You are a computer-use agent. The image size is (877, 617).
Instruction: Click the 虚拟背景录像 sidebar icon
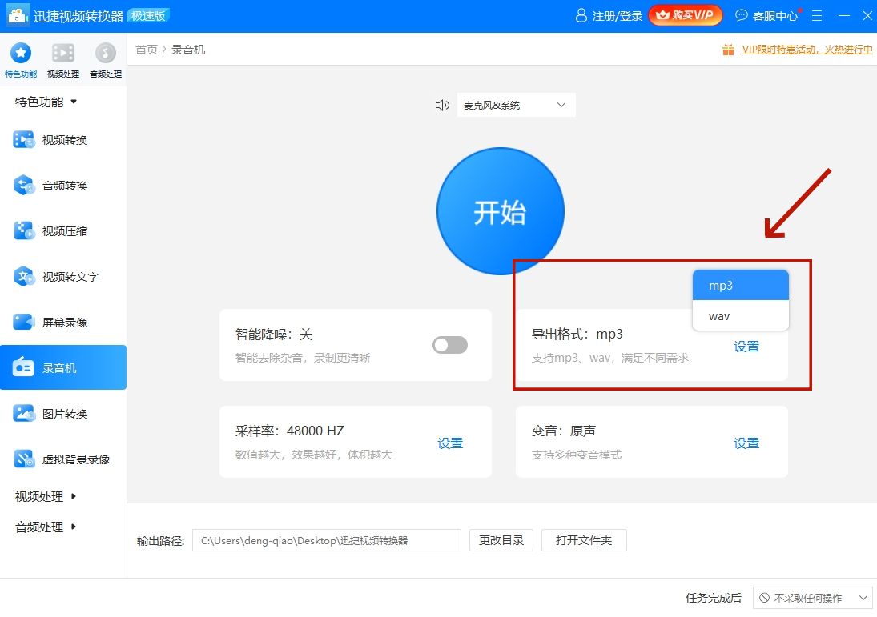(x=23, y=459)
